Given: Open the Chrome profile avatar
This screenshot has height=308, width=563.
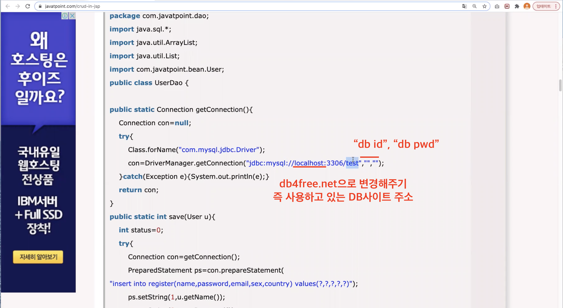Looking at the screenshot, I should point(527,6).
